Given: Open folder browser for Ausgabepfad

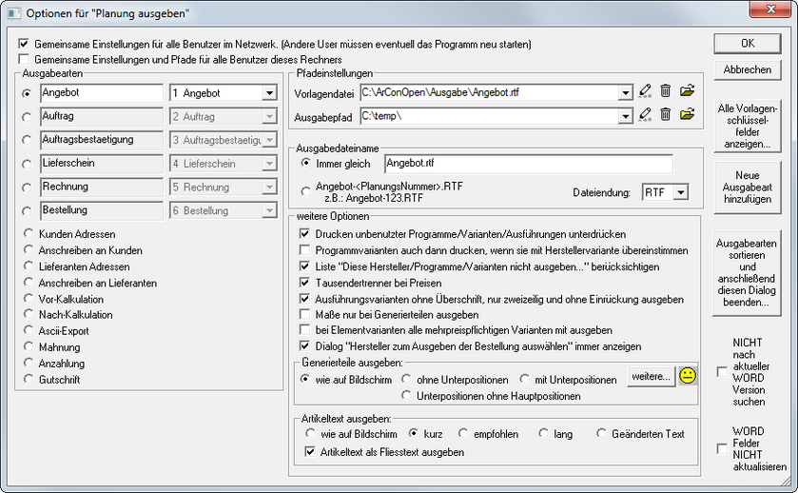Looking at the screenshot, I should pos(688,115).
